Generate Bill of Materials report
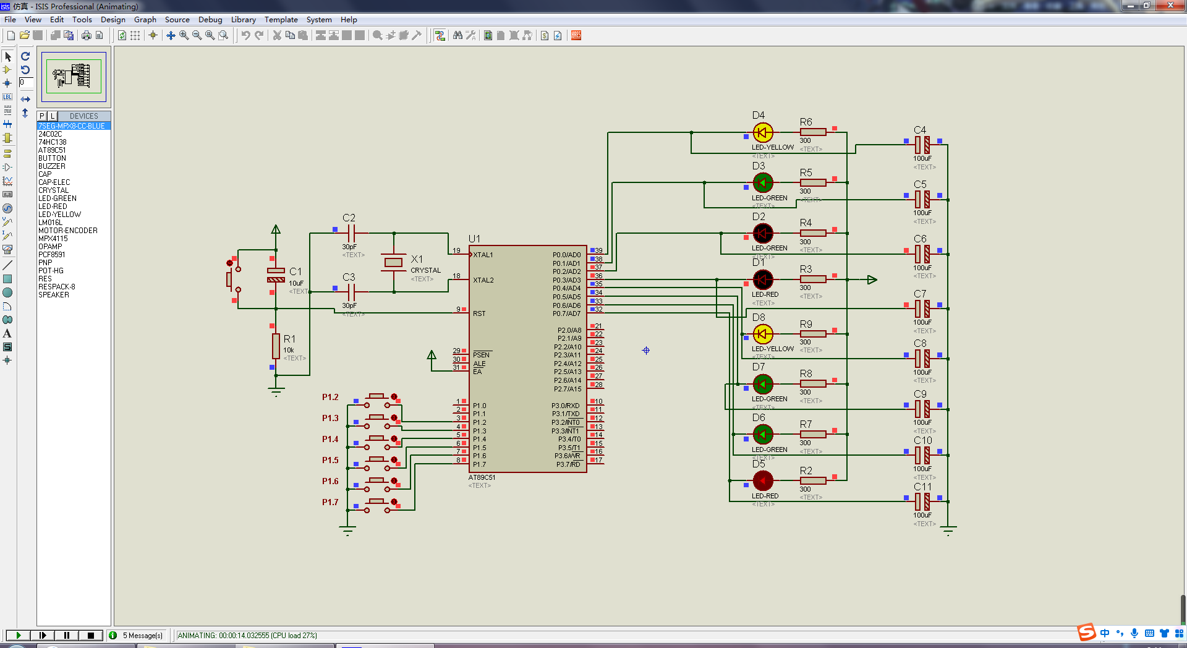This screenshot has height=648, width=1187. click(x=545, y=35)
